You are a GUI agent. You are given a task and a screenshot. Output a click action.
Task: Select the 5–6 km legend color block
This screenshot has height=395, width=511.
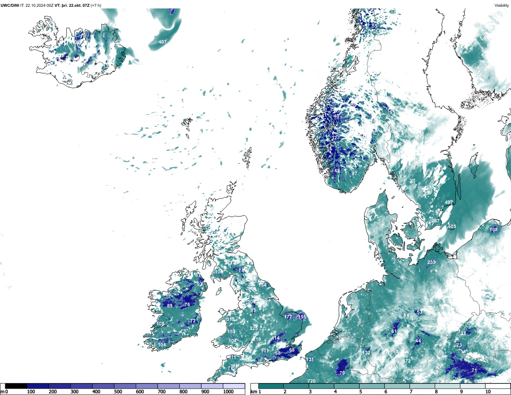372,386
